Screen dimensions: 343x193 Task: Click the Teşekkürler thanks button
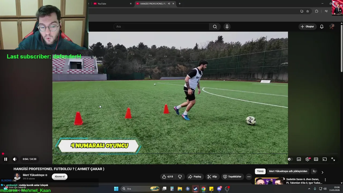click(x=232, y=177)
